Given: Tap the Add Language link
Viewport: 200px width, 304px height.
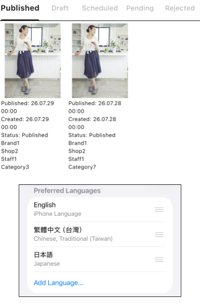Looking at the screenshot, I should (x=59, y=283).
